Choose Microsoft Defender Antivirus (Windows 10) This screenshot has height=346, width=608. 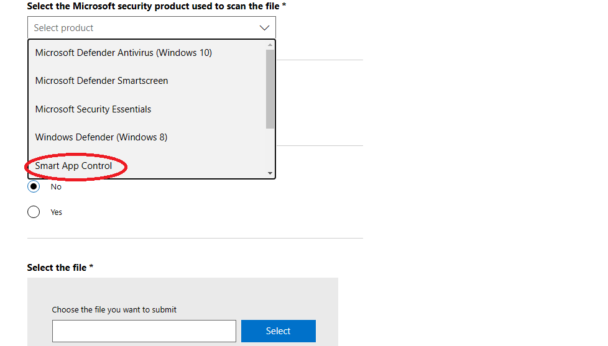(124, 53)
